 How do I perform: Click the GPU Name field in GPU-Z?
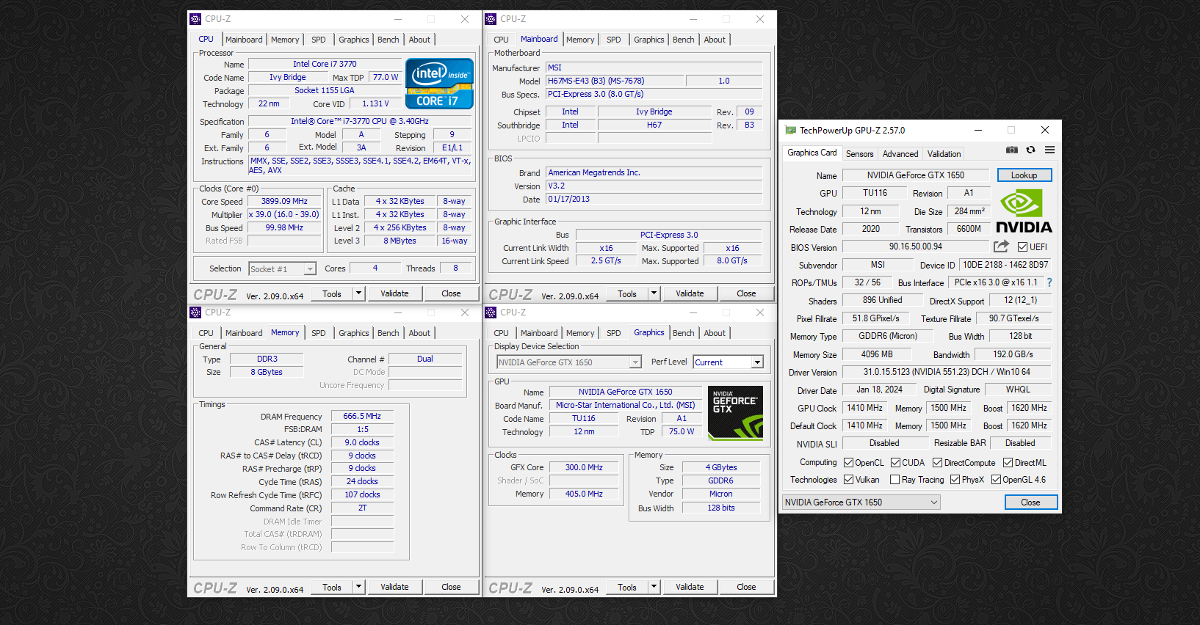[915, 175]
